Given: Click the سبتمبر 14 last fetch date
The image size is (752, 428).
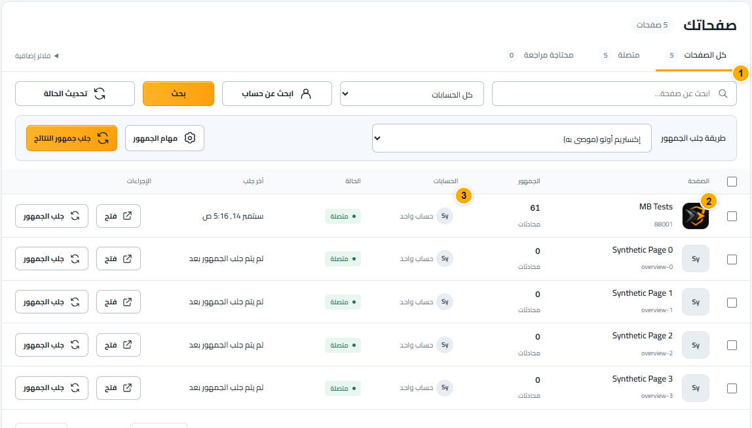Looking at the screenshot, I should pos(233,216).
